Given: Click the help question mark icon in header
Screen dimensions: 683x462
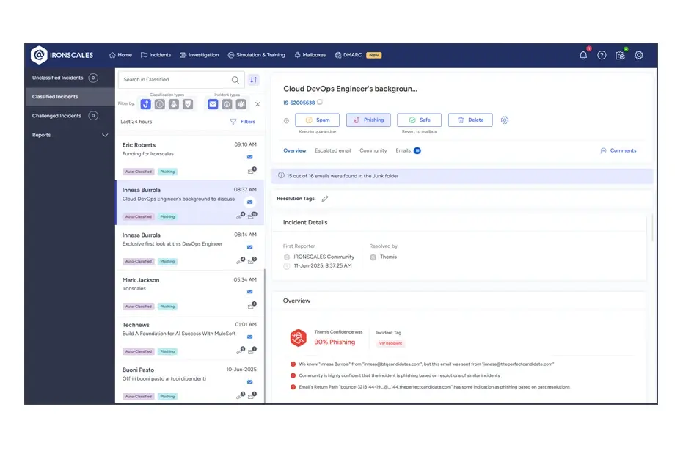Looking at the screenshot, I should (x=602, y=55).
